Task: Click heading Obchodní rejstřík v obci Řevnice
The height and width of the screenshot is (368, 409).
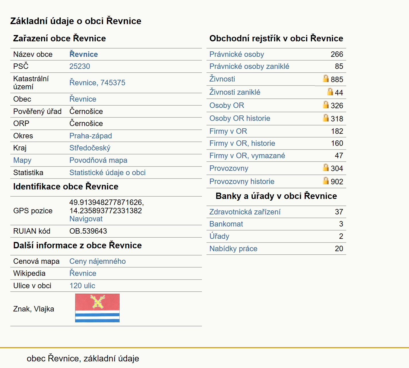Action: point(276,38)
